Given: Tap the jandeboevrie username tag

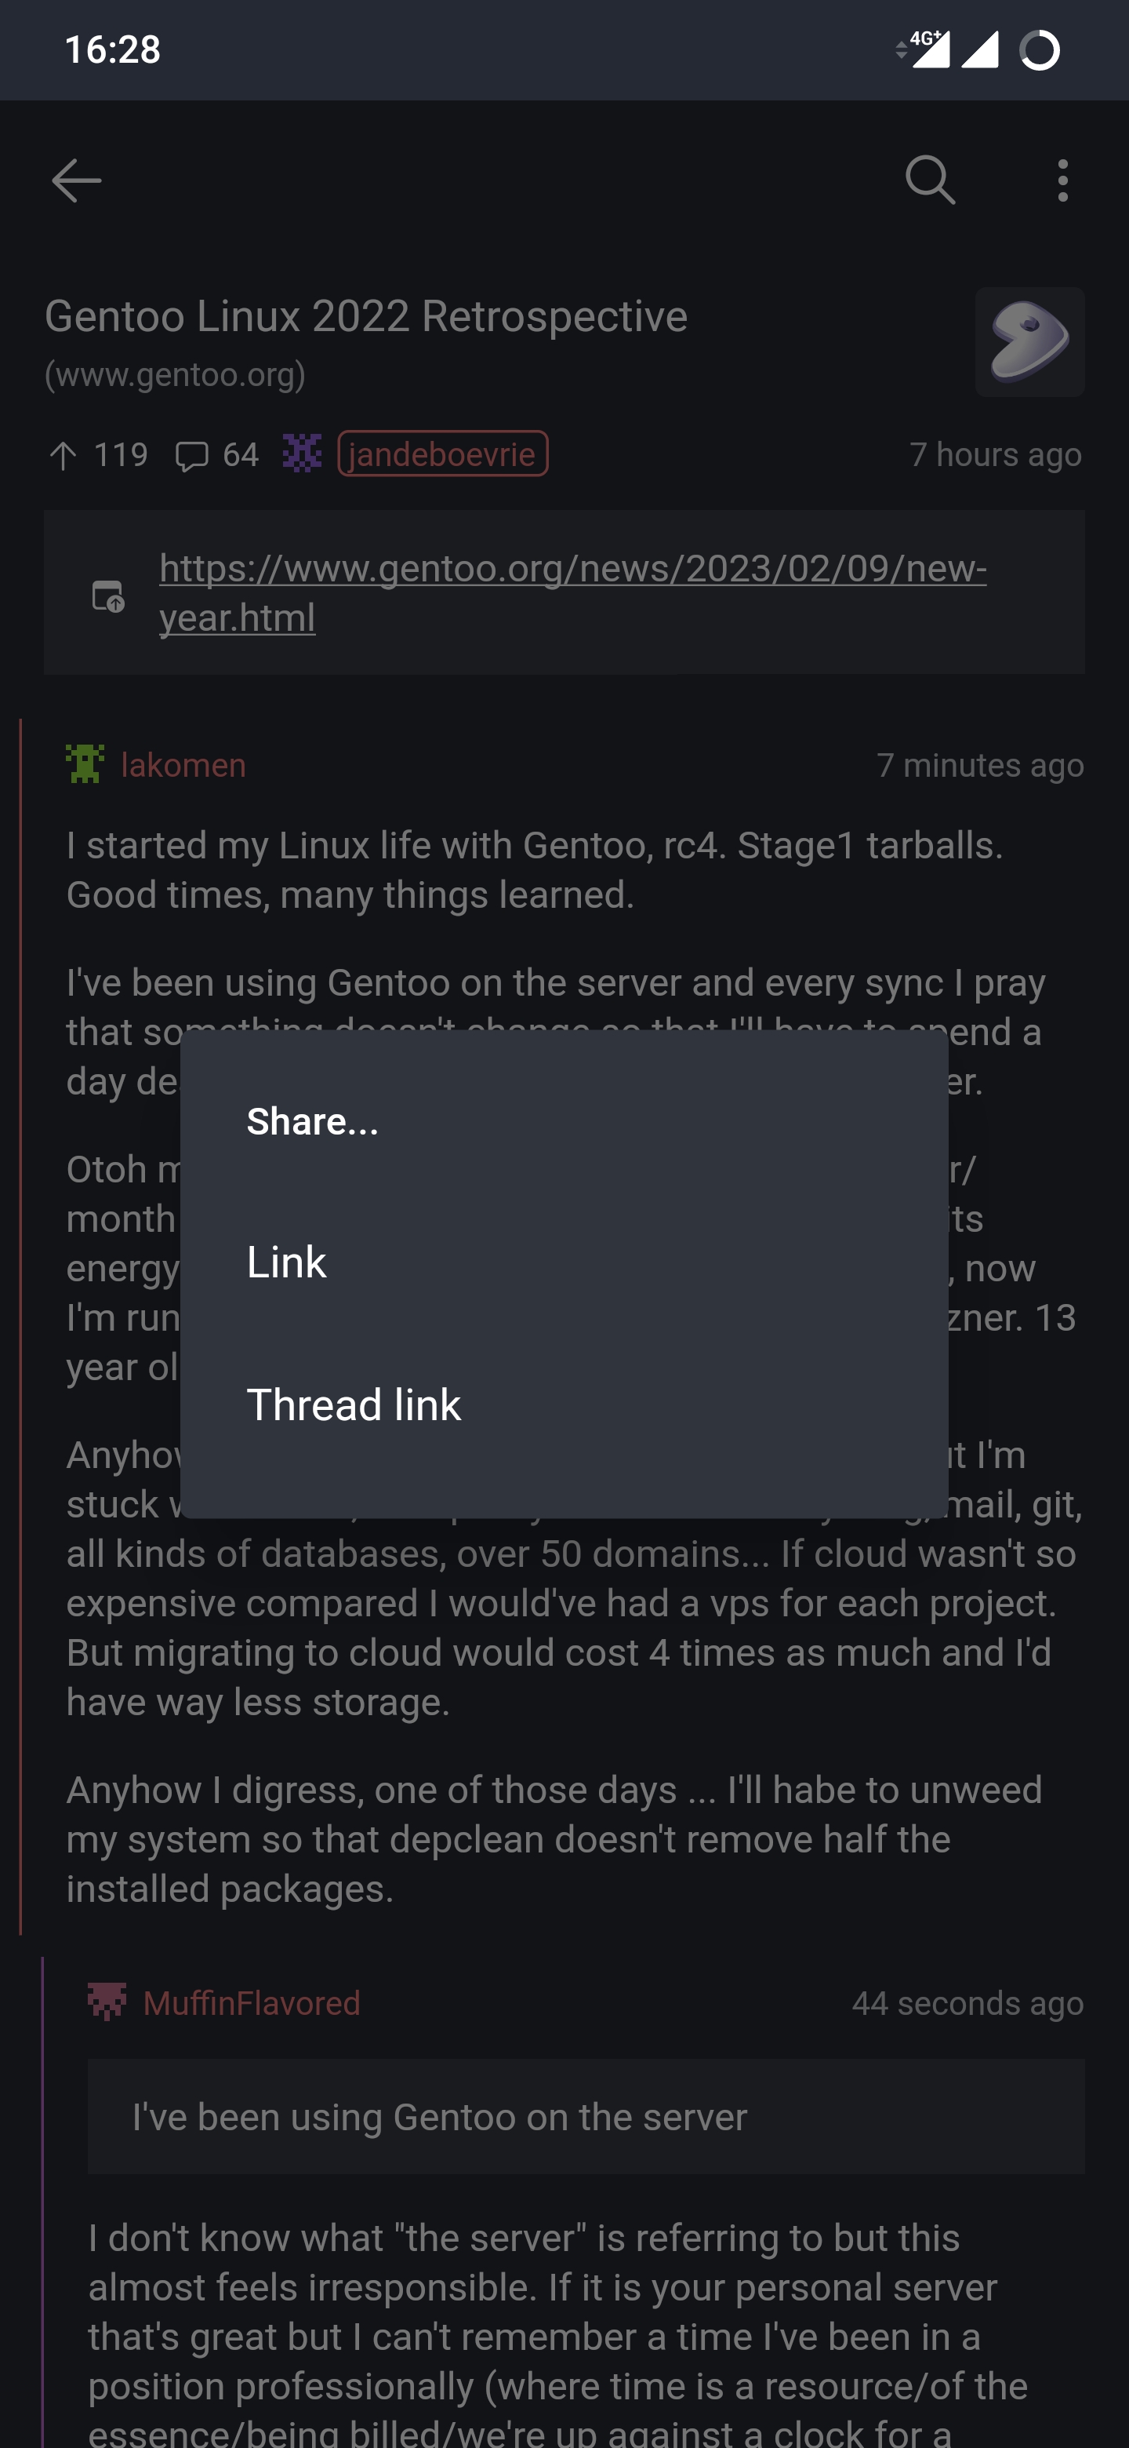Looking at the screenshot, I should tap(442, 454).
